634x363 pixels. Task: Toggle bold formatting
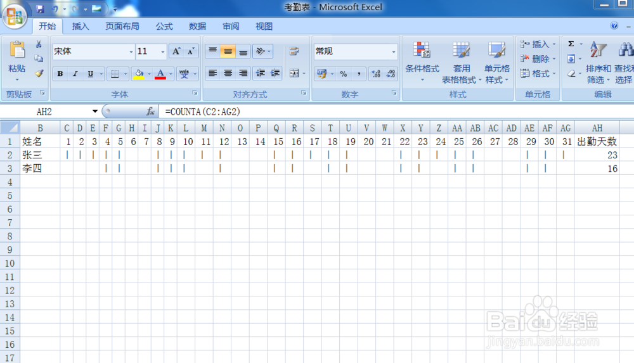tap(60, 74)
